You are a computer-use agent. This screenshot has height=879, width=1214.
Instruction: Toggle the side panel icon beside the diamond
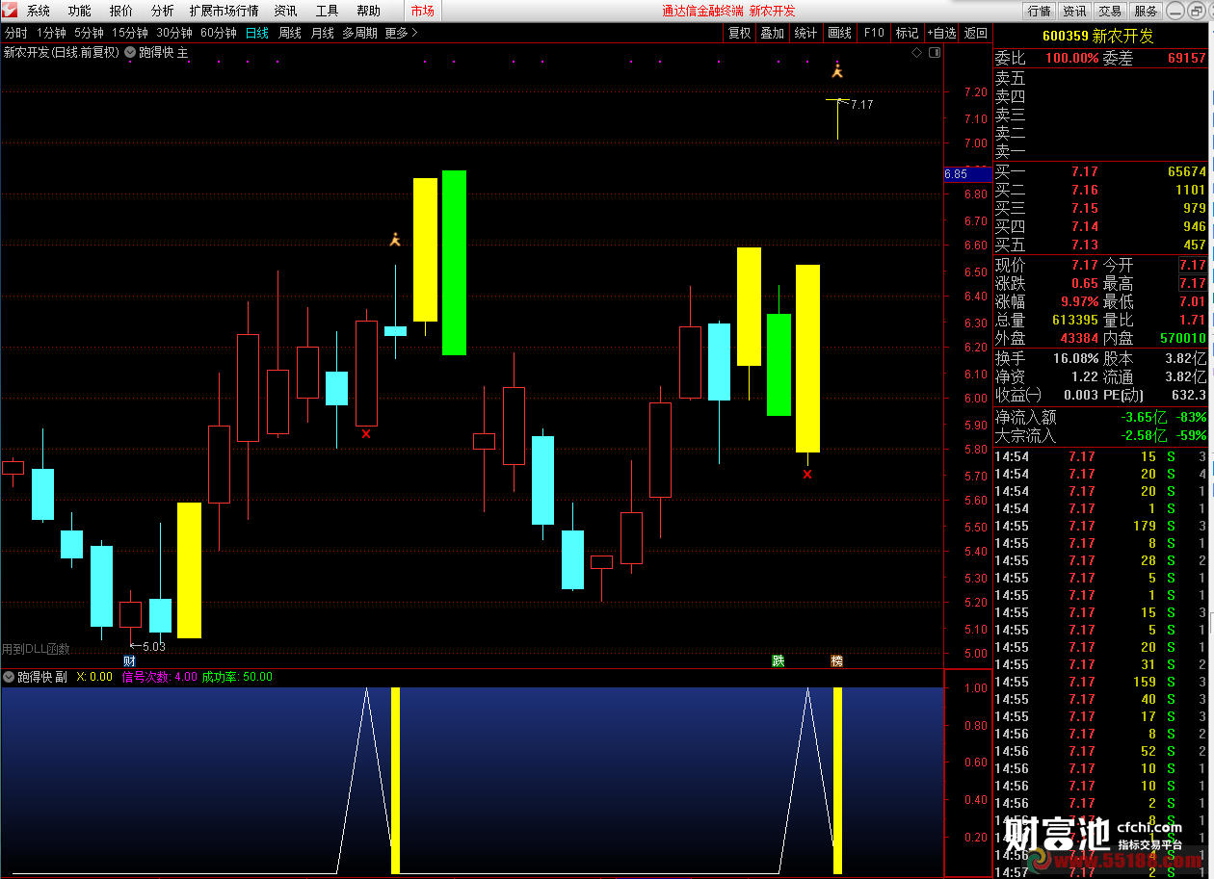point(934,53)
